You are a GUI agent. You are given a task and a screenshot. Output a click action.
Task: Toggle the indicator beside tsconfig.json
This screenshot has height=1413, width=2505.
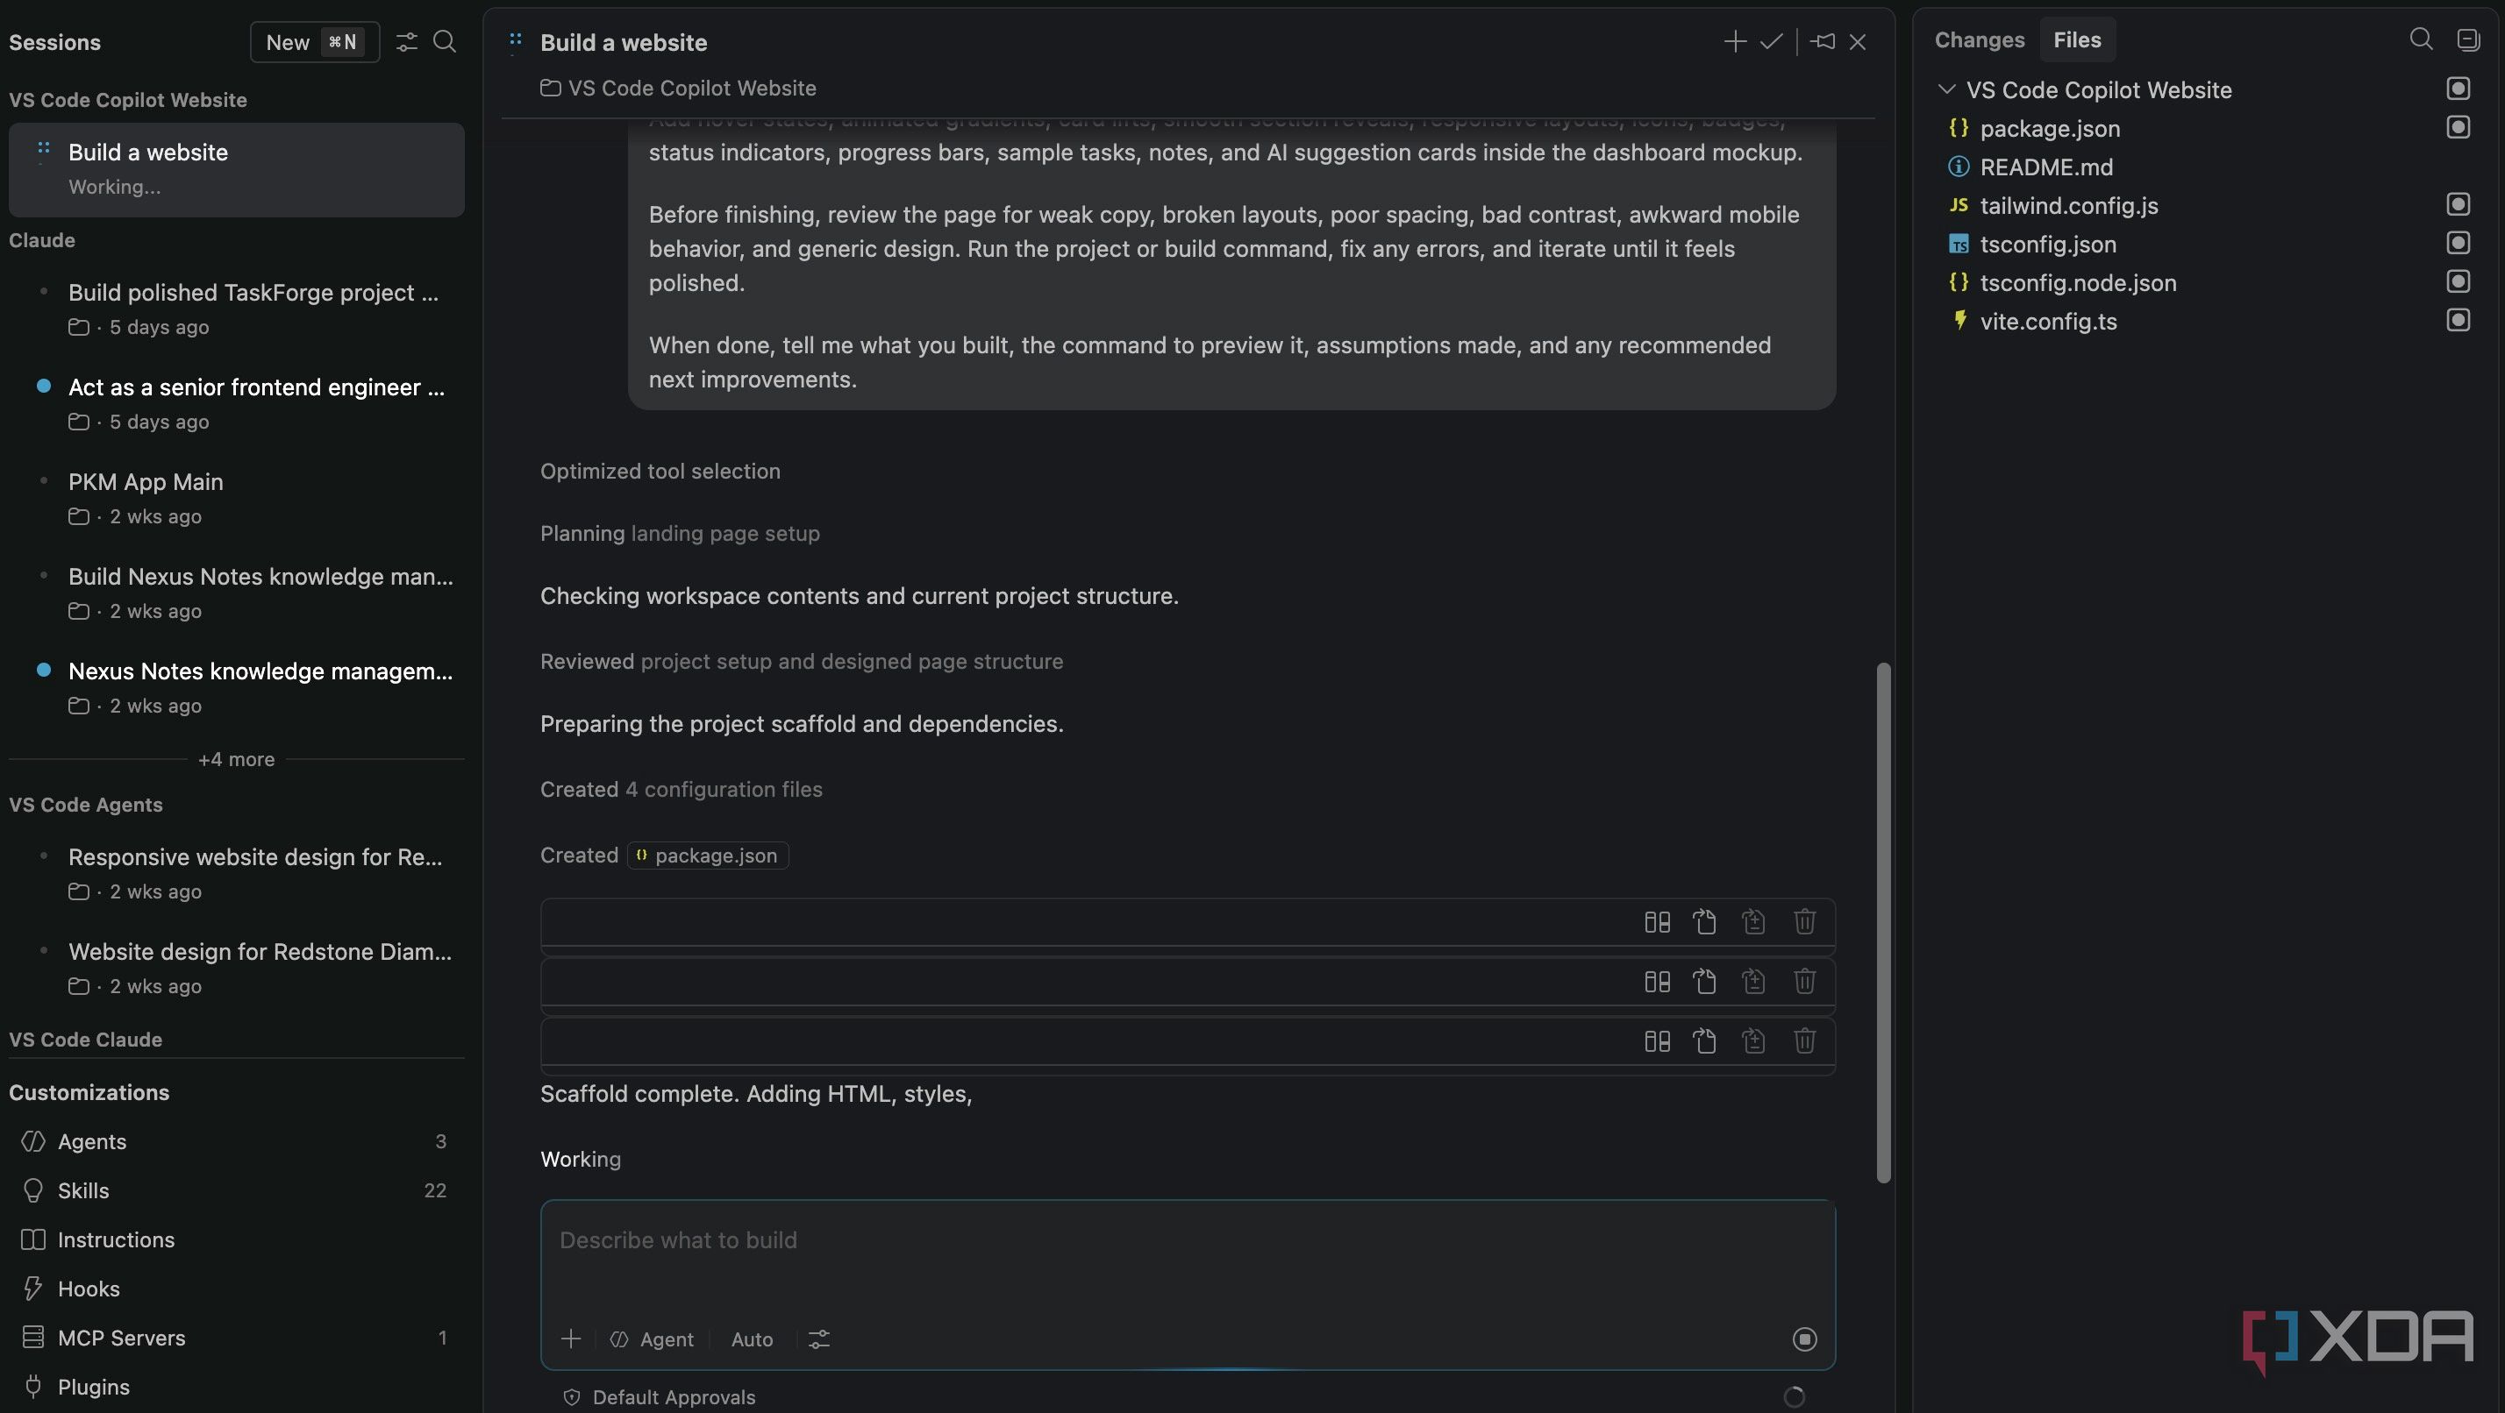point(2458,243)
